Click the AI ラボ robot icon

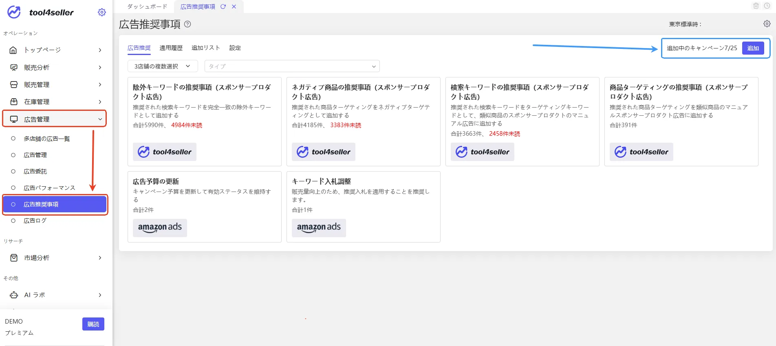[x=13, y=295]
